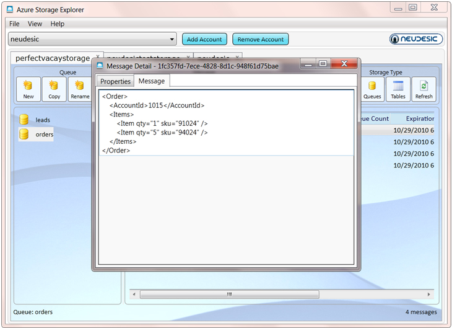452x328 pixels.
Task: Close the Message Detail dialog
Action: [x=344, y=63]
